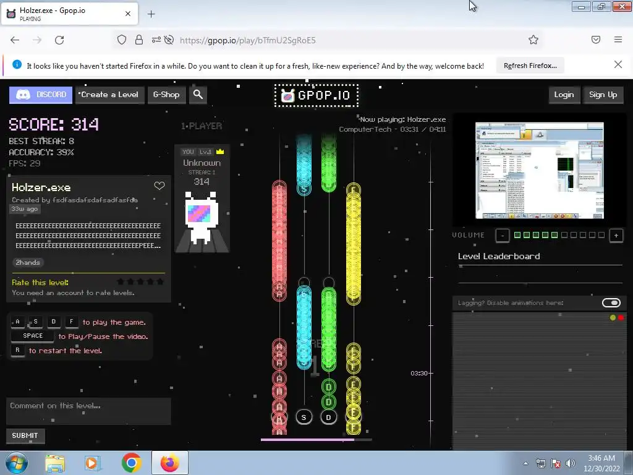Click the Sign Up button
633x475 pixels.
603,95
